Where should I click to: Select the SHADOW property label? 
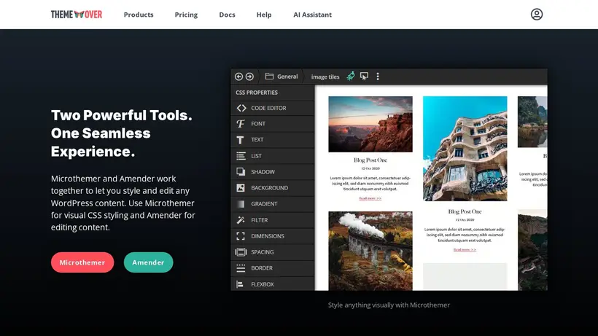point(263,172)
